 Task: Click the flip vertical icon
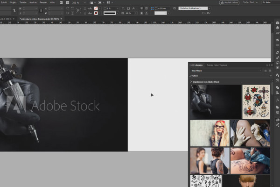(72, 13)
